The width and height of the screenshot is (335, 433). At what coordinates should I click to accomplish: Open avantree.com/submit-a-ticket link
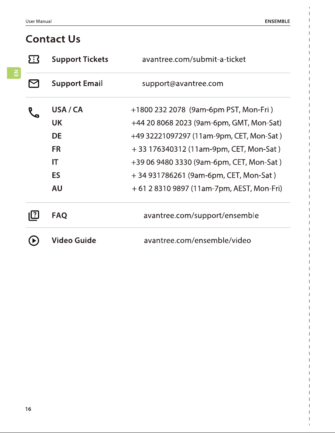[x=194, y=59]
